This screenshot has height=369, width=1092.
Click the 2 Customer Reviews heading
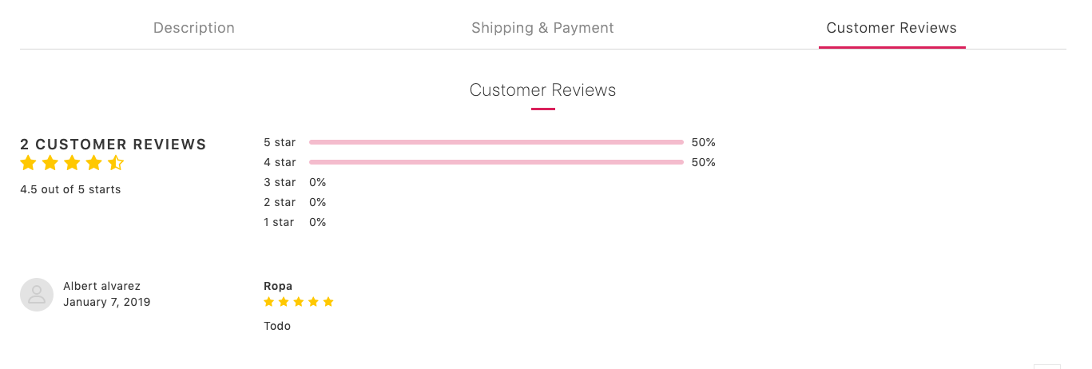tap(113, 145)
